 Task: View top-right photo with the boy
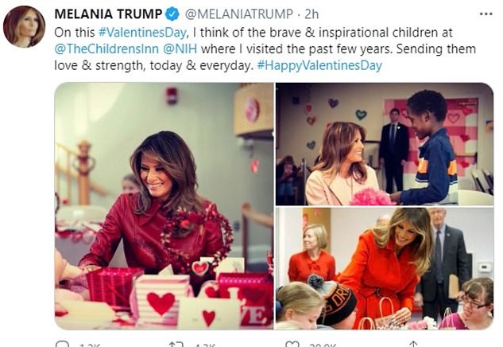click(385, 143)
